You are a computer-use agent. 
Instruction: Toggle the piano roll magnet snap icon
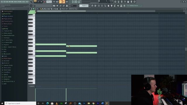34,9
